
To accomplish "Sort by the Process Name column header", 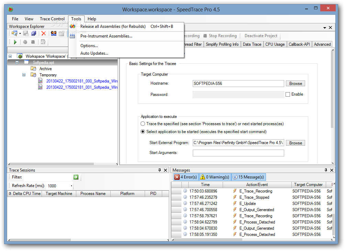I will pyautogui.click(x=93, y=194).
